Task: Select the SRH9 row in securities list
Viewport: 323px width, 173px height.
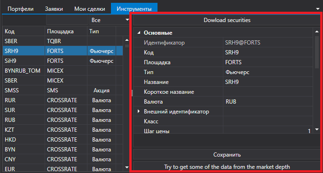Action: pos(63,51)
